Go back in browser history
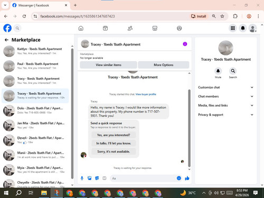 (x=6, y=16)
